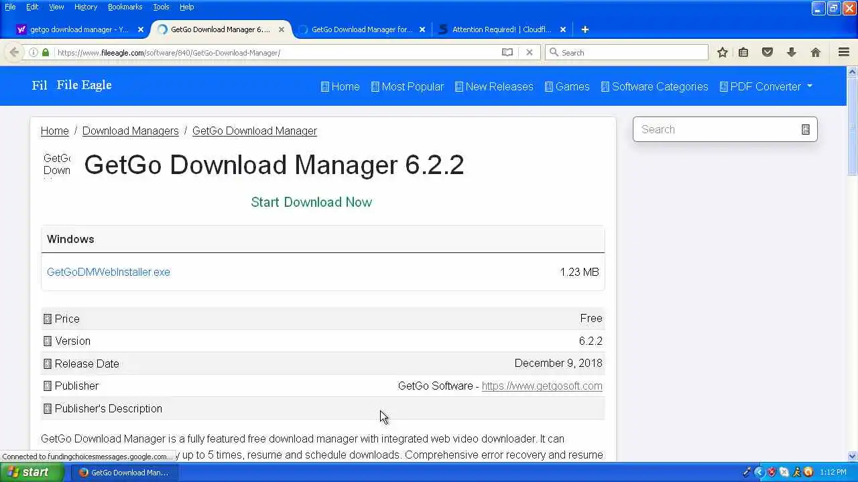Viewport: 858px width, 482px height.
Task: Go to Home breadcrumb link
Action: point(55,131)
